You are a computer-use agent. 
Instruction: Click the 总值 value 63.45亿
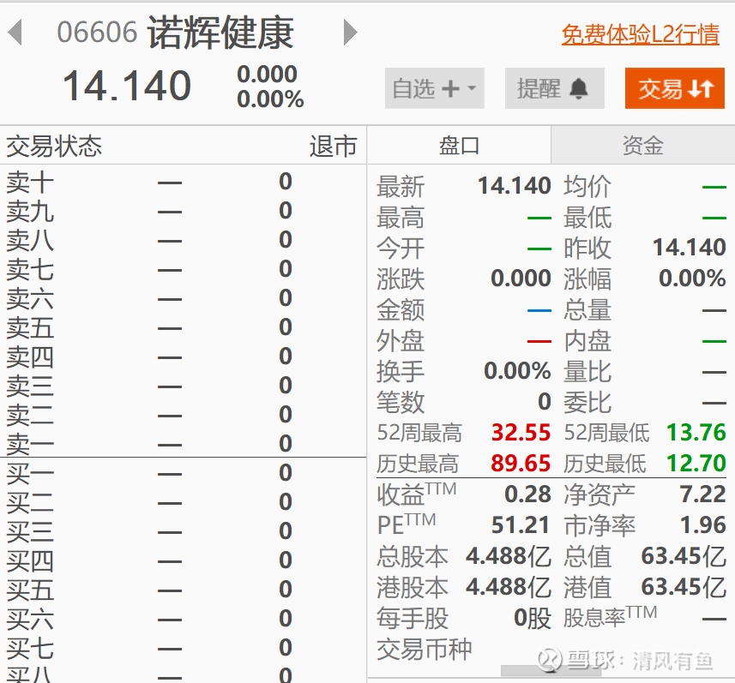point(684,556)
